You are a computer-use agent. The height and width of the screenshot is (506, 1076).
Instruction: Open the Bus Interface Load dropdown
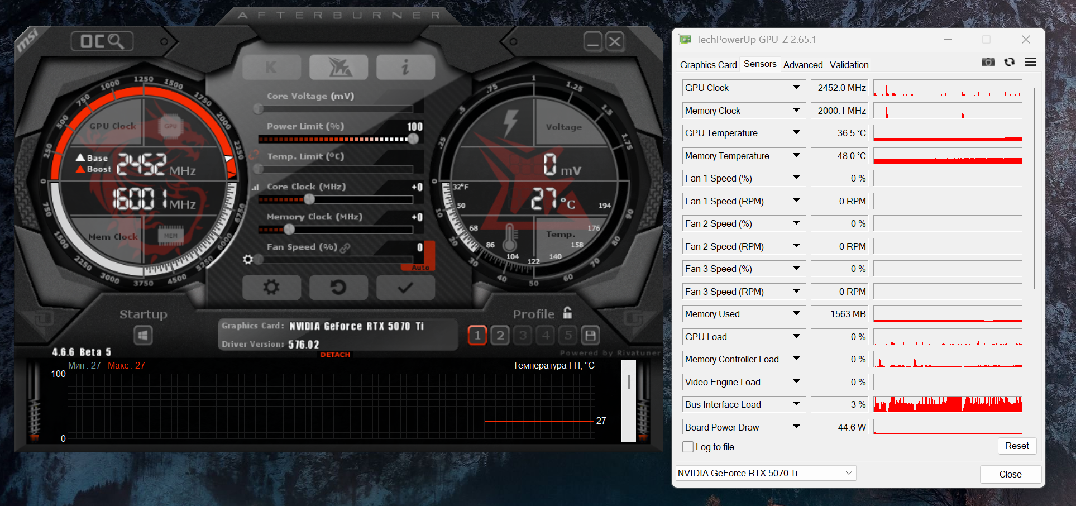(x=796, y=404)
